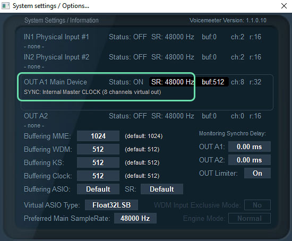
Task: Click Status: OFF of IN1 row
Action: 128,37
